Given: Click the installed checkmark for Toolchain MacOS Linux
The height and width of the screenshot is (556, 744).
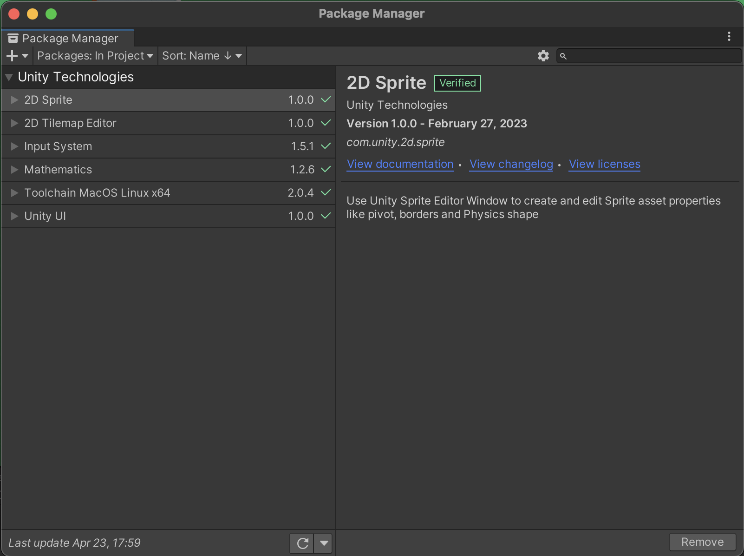Looking at the screenshot, I should [326, 193].
